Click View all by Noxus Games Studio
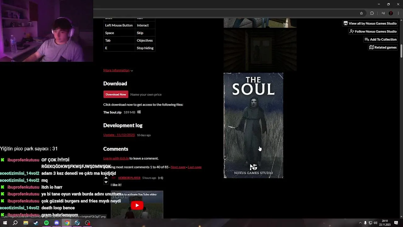This screenshot has height=227, width=403. (370, 23)
